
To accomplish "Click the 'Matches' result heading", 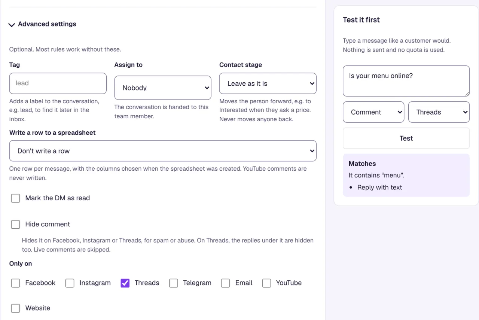I will [362, 164].
